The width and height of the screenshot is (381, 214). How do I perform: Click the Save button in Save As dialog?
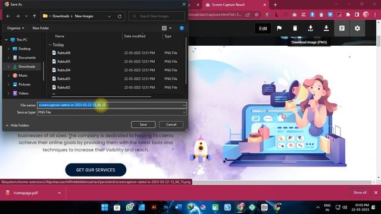(143, 124)
